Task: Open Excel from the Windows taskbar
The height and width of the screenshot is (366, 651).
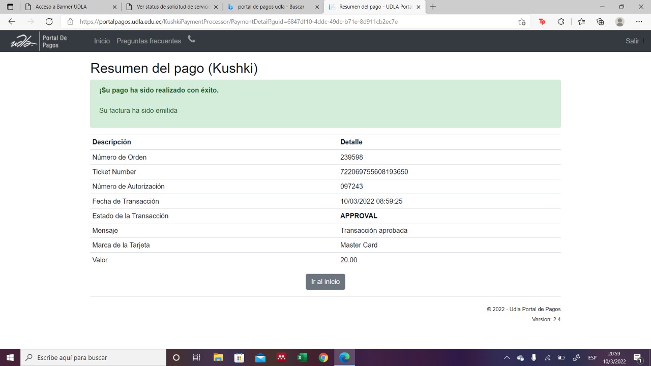Action: [x=302, y=358]
